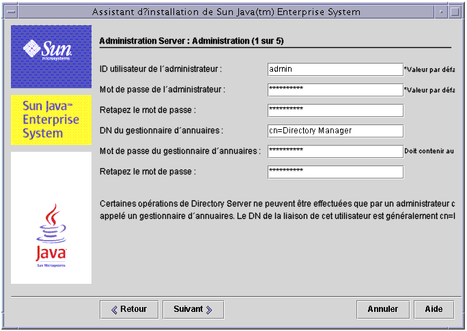The image size is (467, 331).
Task: Select the first retype password field
Action: tap(335, 111)
